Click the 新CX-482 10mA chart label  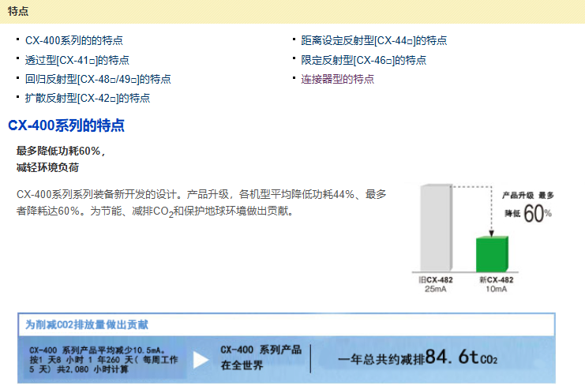[497, 284]
